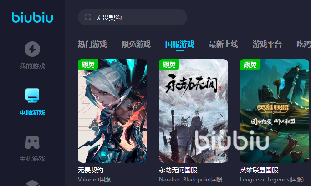Click the search field containing 无畏契约
The width and height of the screenshot is (311, 186).
133,17
